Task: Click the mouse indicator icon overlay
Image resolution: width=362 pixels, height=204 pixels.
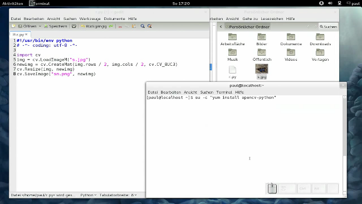Action: pos(272,188)
